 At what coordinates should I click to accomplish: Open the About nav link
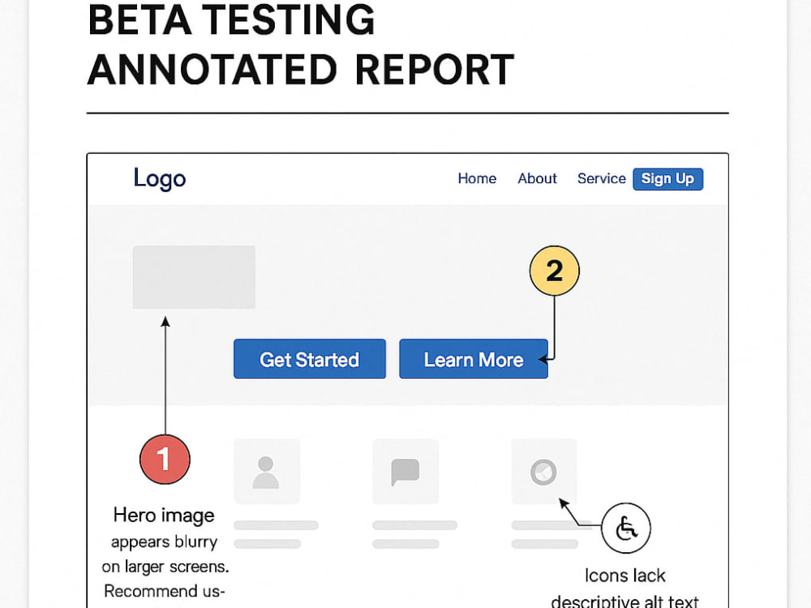click(537, 178)
